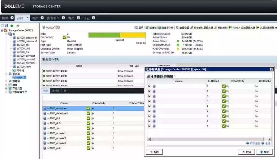Click the vplex100 server icon in header

click(44, 27)
